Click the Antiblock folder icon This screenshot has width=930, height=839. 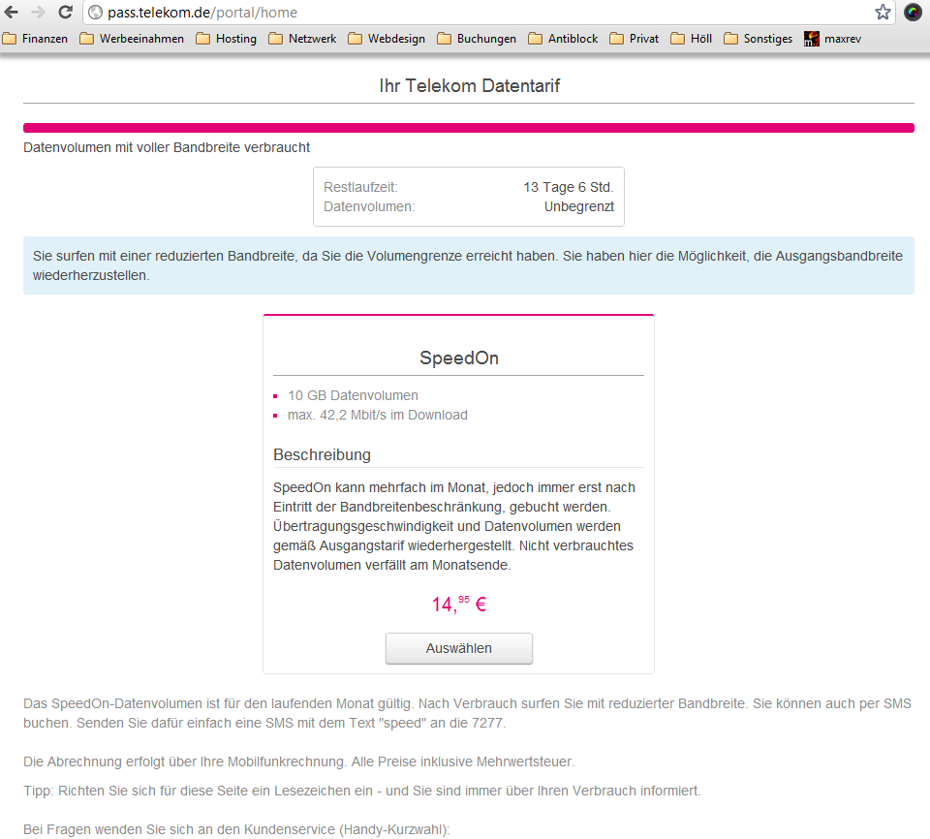tap(533, 39)
